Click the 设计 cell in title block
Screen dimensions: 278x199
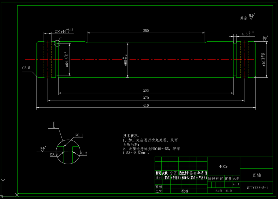coord(159,178)
